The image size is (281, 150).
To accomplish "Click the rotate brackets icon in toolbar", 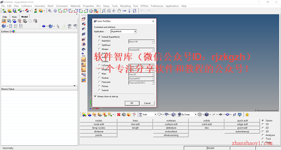I will (134, 11).
